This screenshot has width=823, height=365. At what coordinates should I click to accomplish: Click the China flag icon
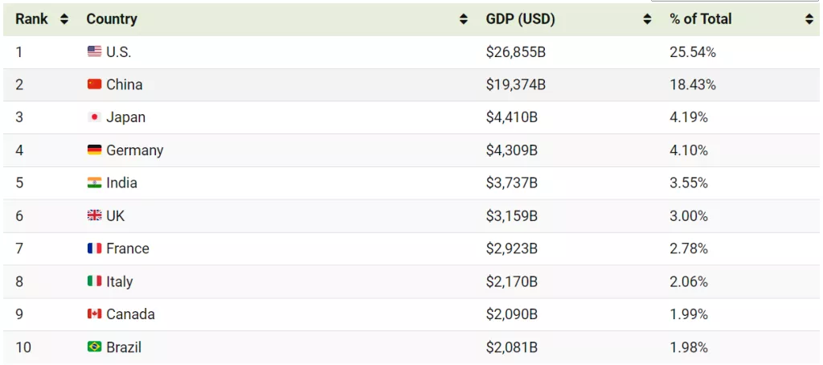coord(94,84)
